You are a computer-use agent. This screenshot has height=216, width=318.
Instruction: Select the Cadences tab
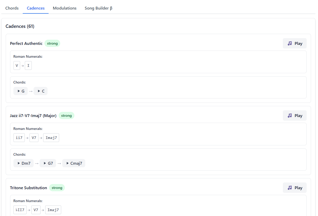tap(36, 8)
